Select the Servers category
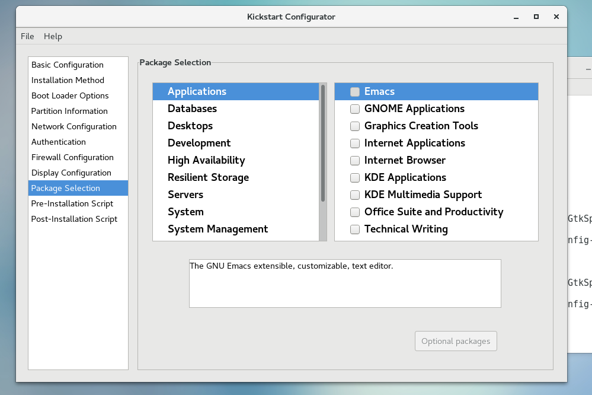Screen dimensions: 592x395 (236, 195)
